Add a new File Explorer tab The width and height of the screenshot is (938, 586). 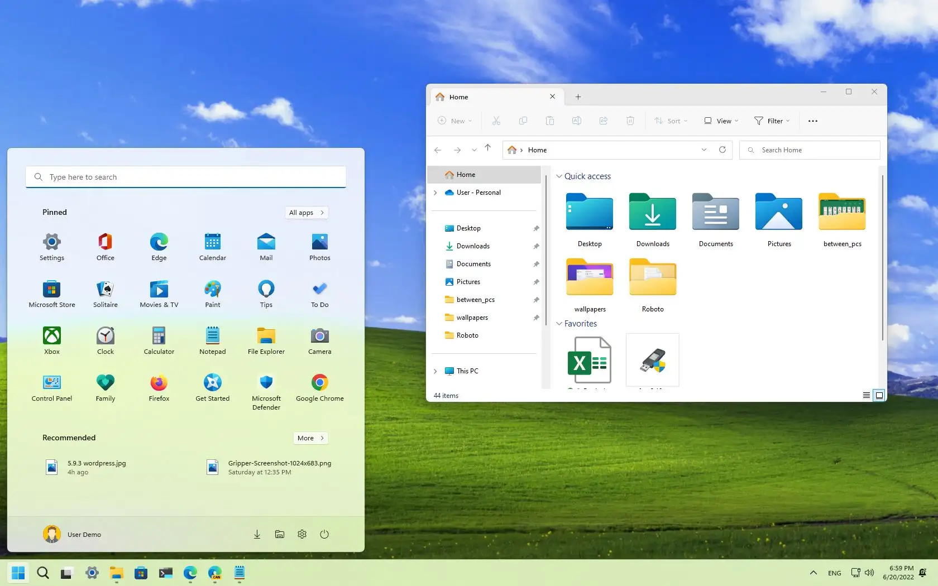[x=578, y=97]
